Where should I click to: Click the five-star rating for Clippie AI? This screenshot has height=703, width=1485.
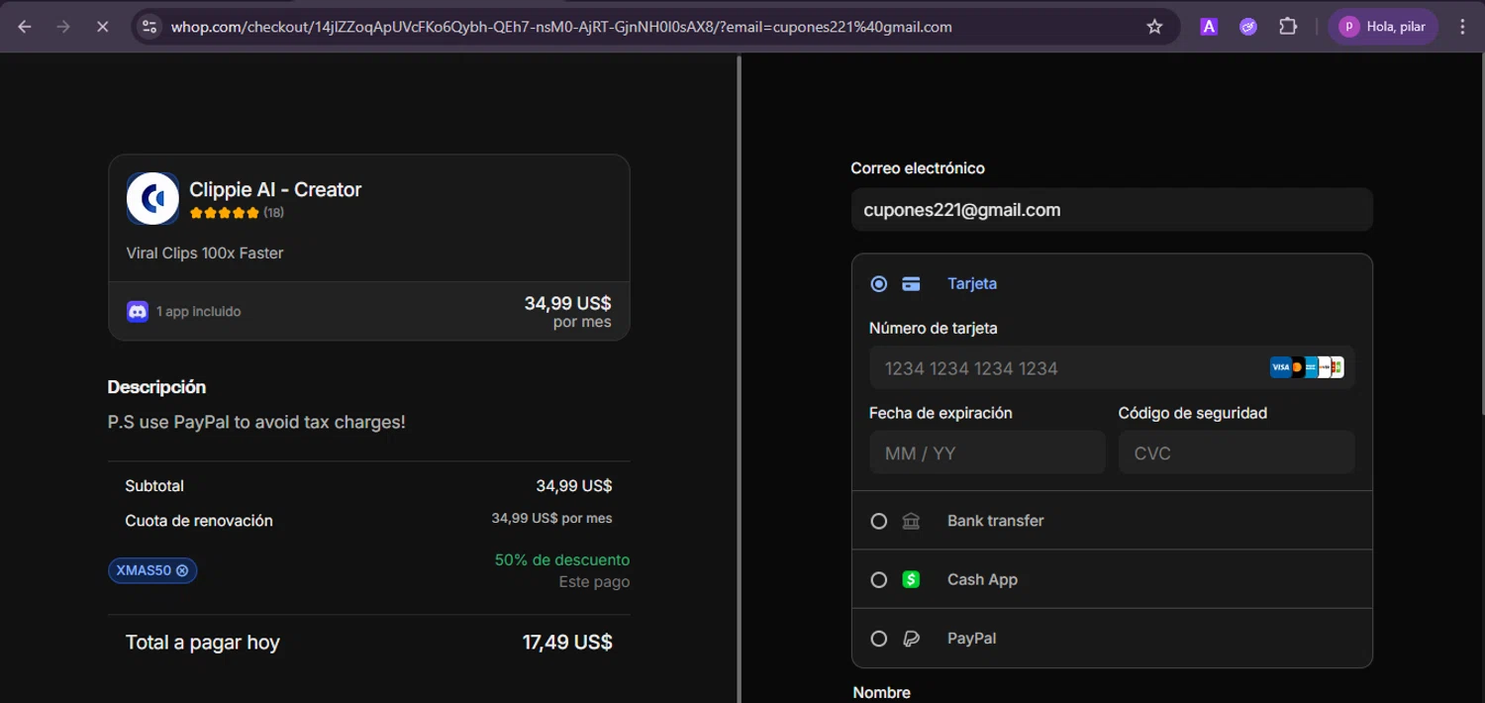pos(224,213)
